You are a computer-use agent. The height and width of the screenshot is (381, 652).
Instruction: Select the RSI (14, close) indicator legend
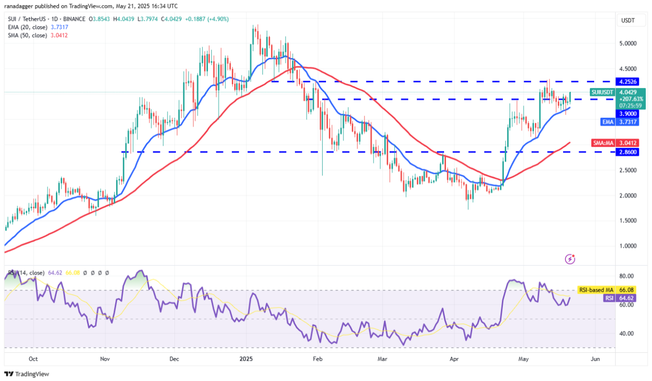tap(25, 273)
